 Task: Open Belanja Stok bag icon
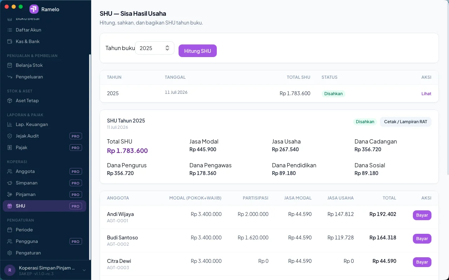click(x=10, y=65)
